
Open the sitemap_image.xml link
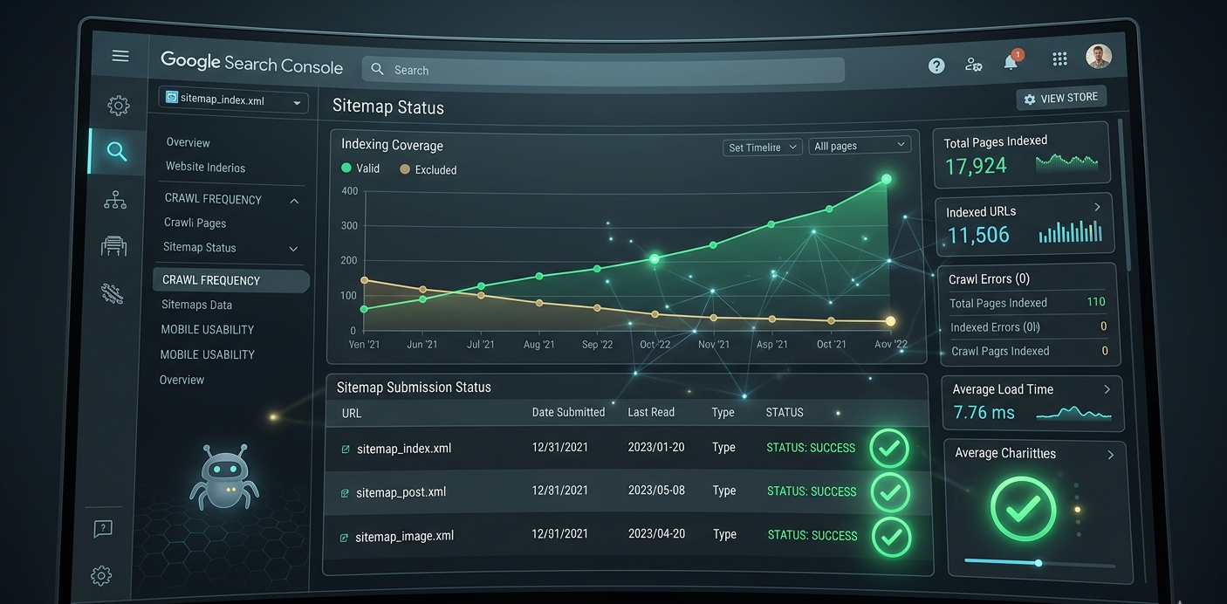(x=404, y=536)
